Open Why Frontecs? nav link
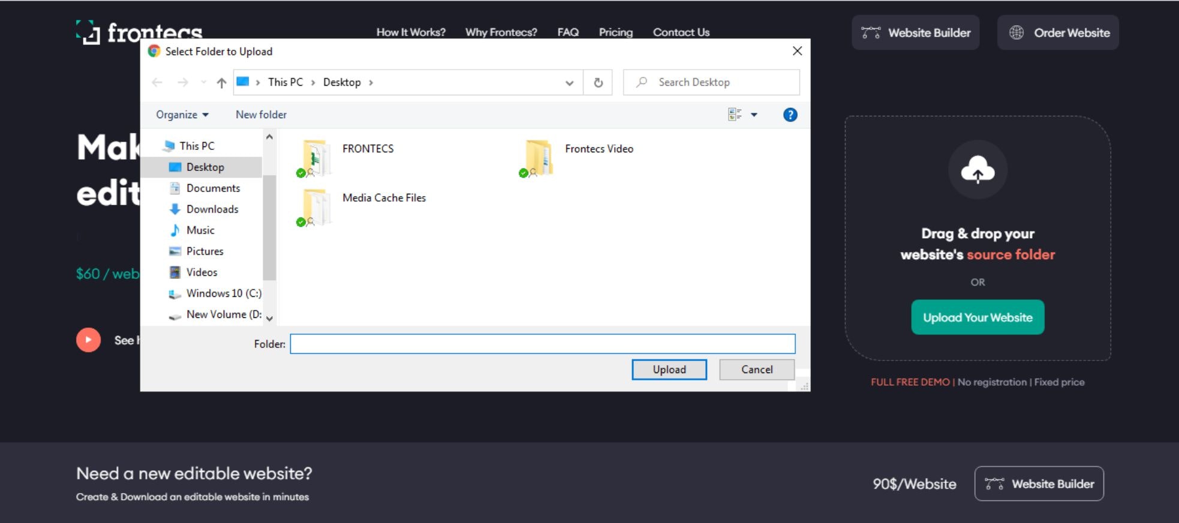1179x523 pixels. [501, 32]
